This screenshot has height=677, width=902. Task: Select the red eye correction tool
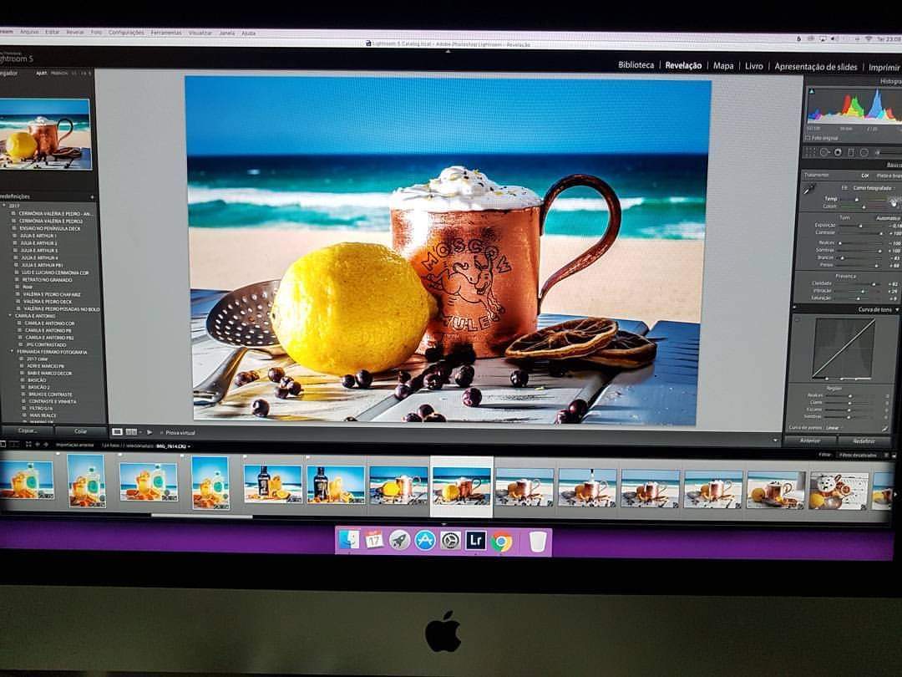click(838, 153)
